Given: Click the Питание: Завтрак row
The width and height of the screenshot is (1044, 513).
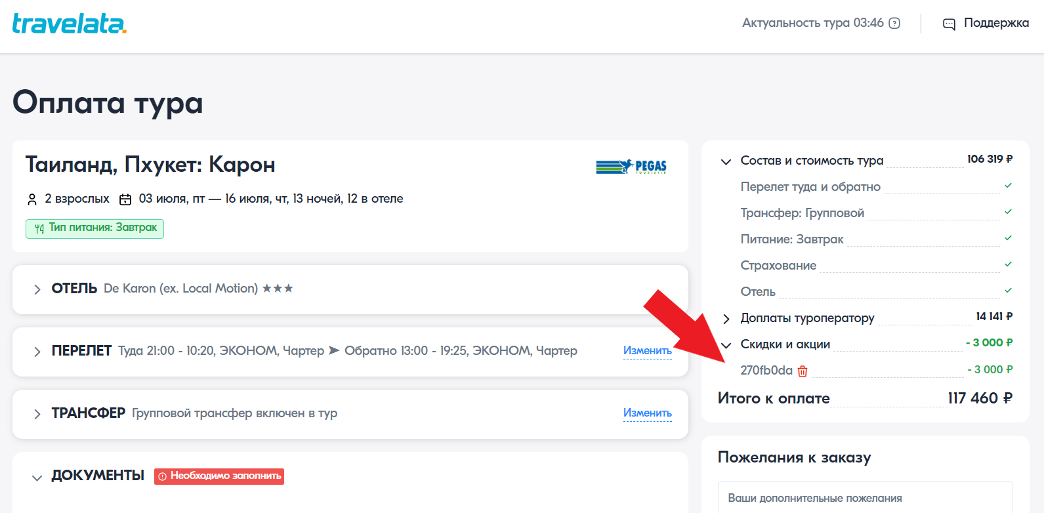Looking at the screenshot, I should pyautogui.click(x=877, y=239).
